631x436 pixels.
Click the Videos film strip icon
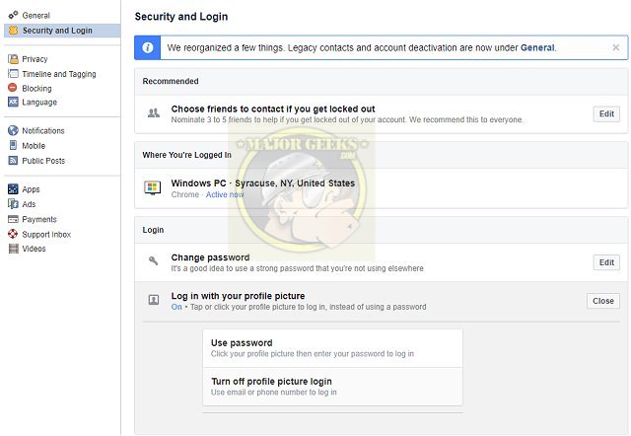coord(13,249)
